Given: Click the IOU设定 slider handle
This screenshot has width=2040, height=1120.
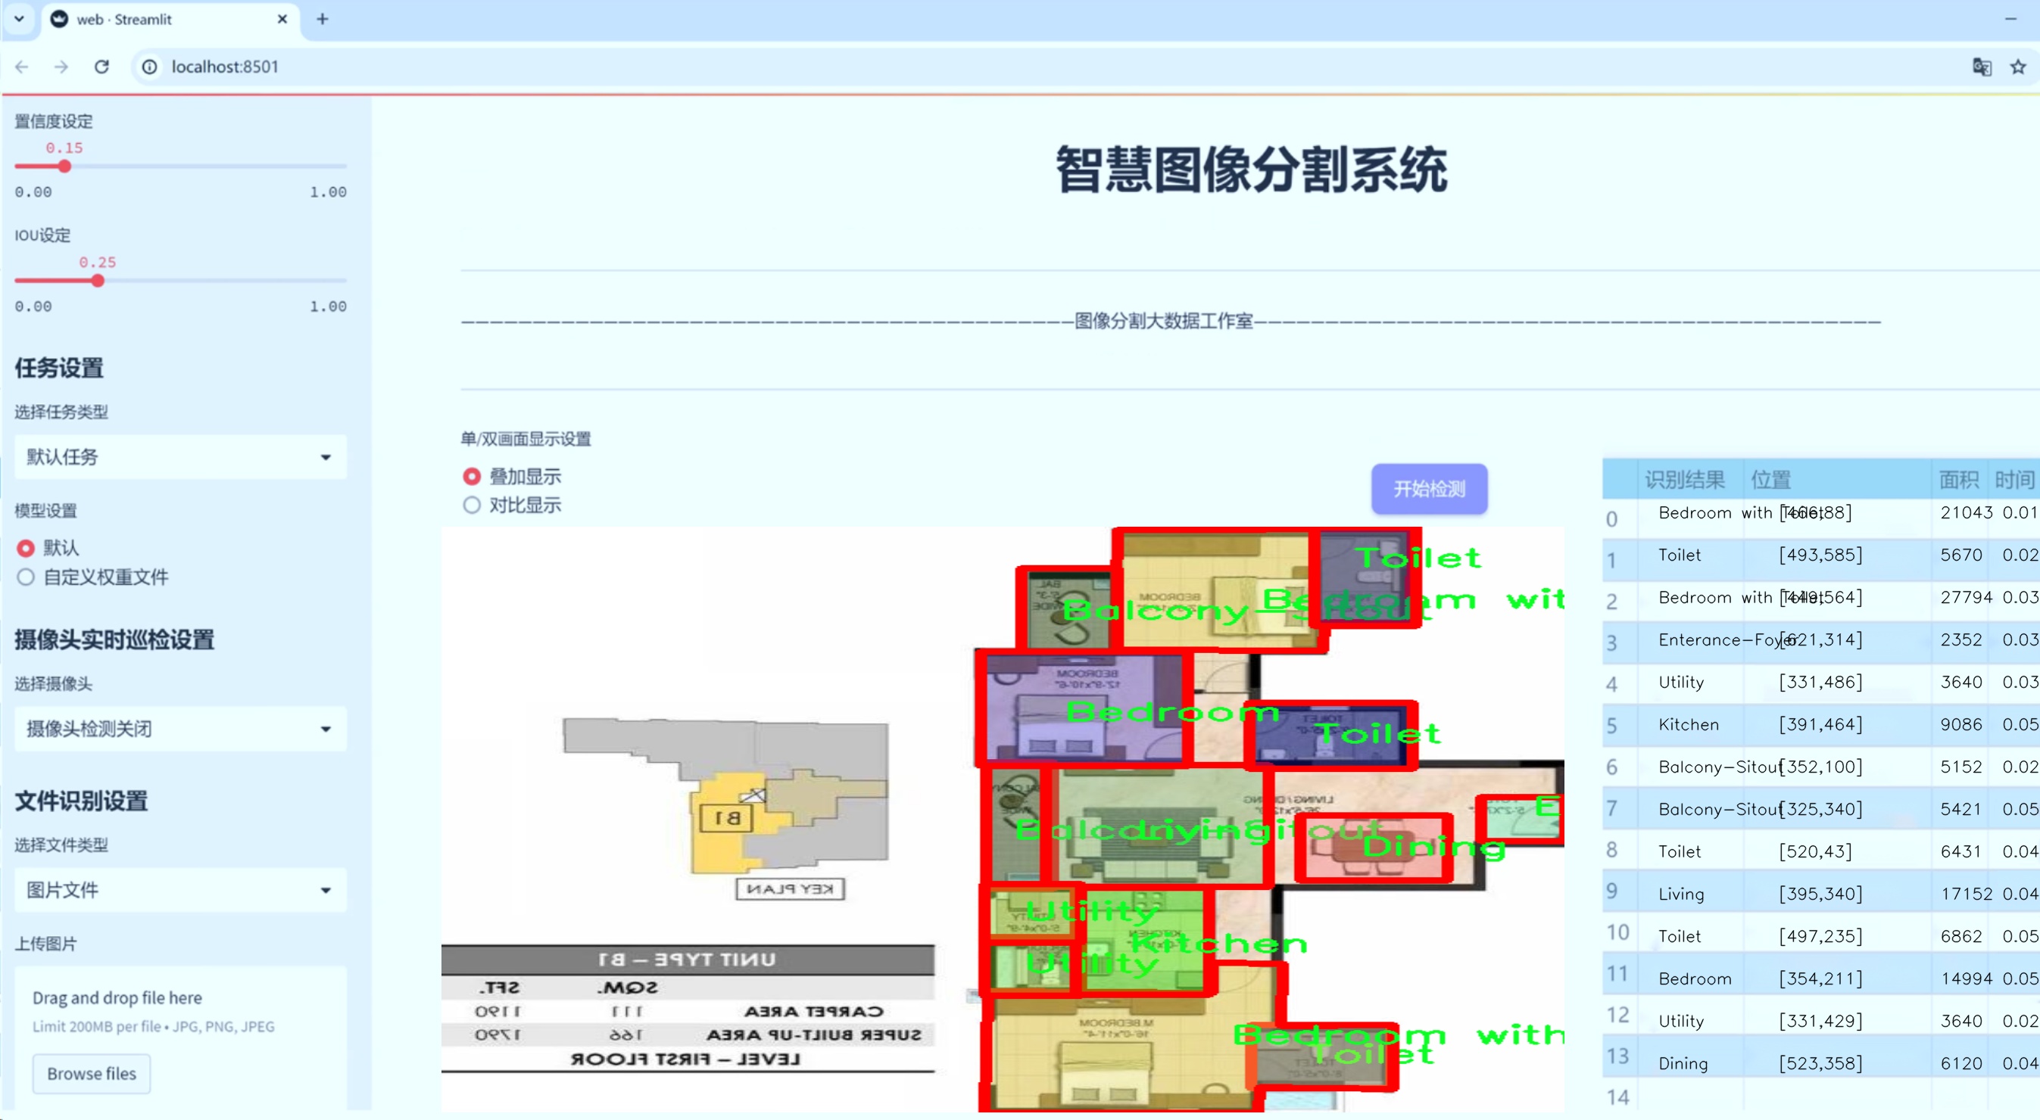Looking at the screenshot, I should pyautogui.click(x=98, y=281).
